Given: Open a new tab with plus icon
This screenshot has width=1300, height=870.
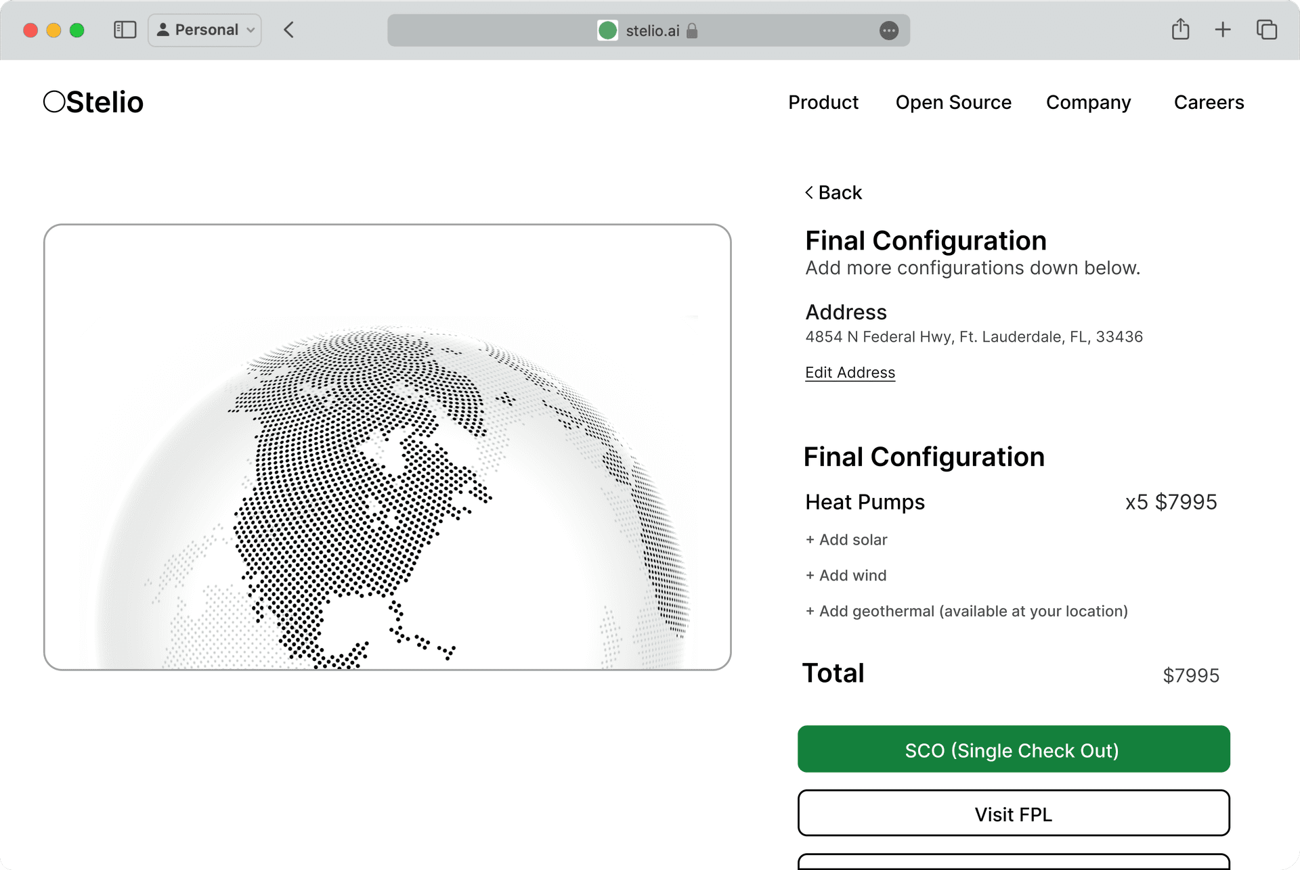Looking at the screenshot, I should (x=1223, y=30).
